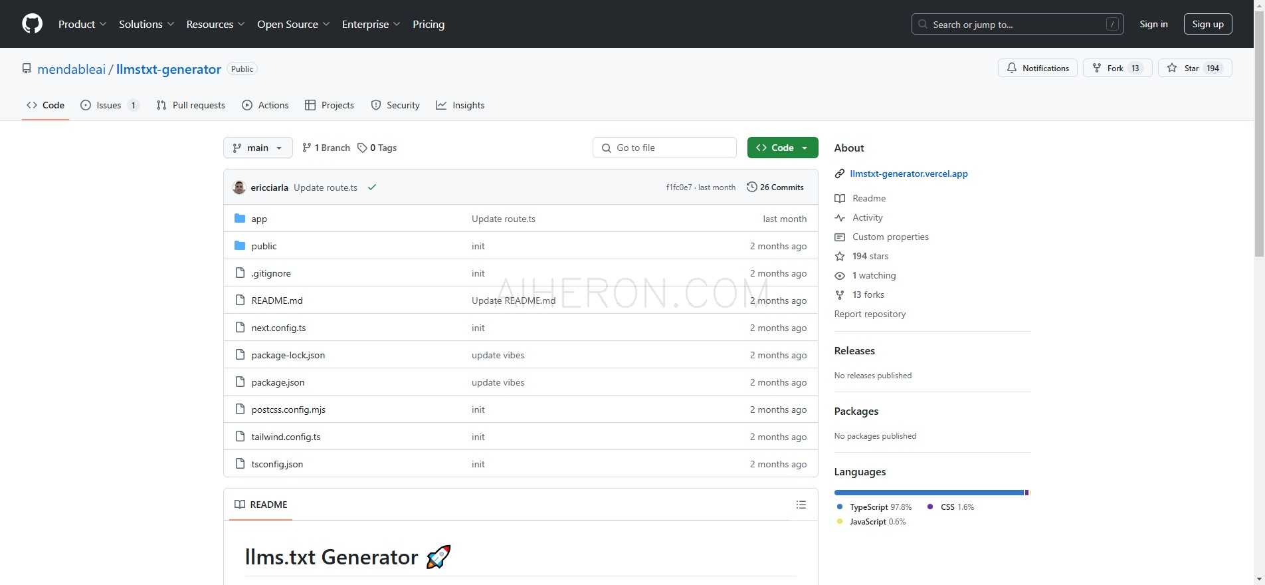
Task: Open the Pricing page
Action: point(429,24)
